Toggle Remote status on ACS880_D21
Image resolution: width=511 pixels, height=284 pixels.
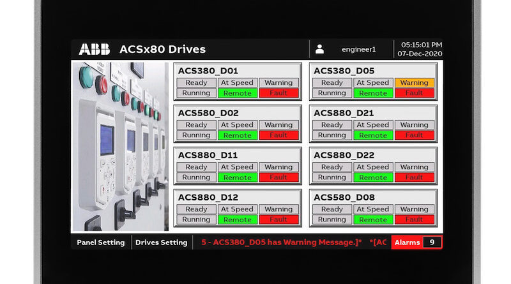click(373, 135)
